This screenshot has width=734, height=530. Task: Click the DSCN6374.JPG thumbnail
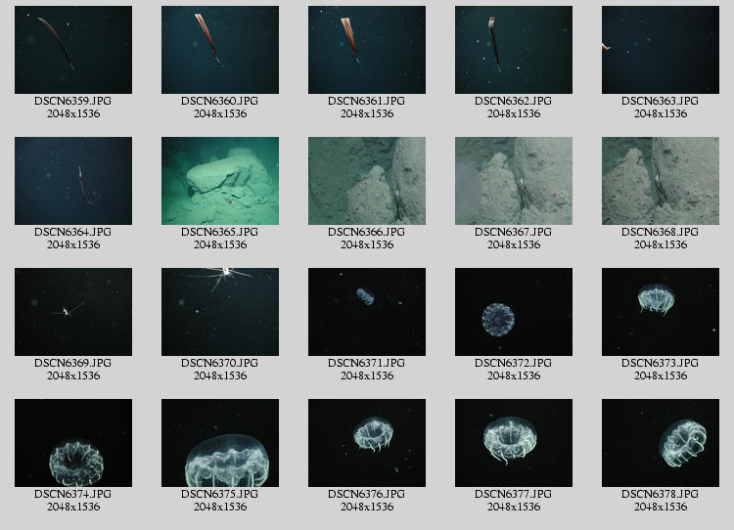[x=72, y=443]
